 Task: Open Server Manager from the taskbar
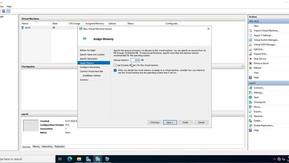click(89, 159)
